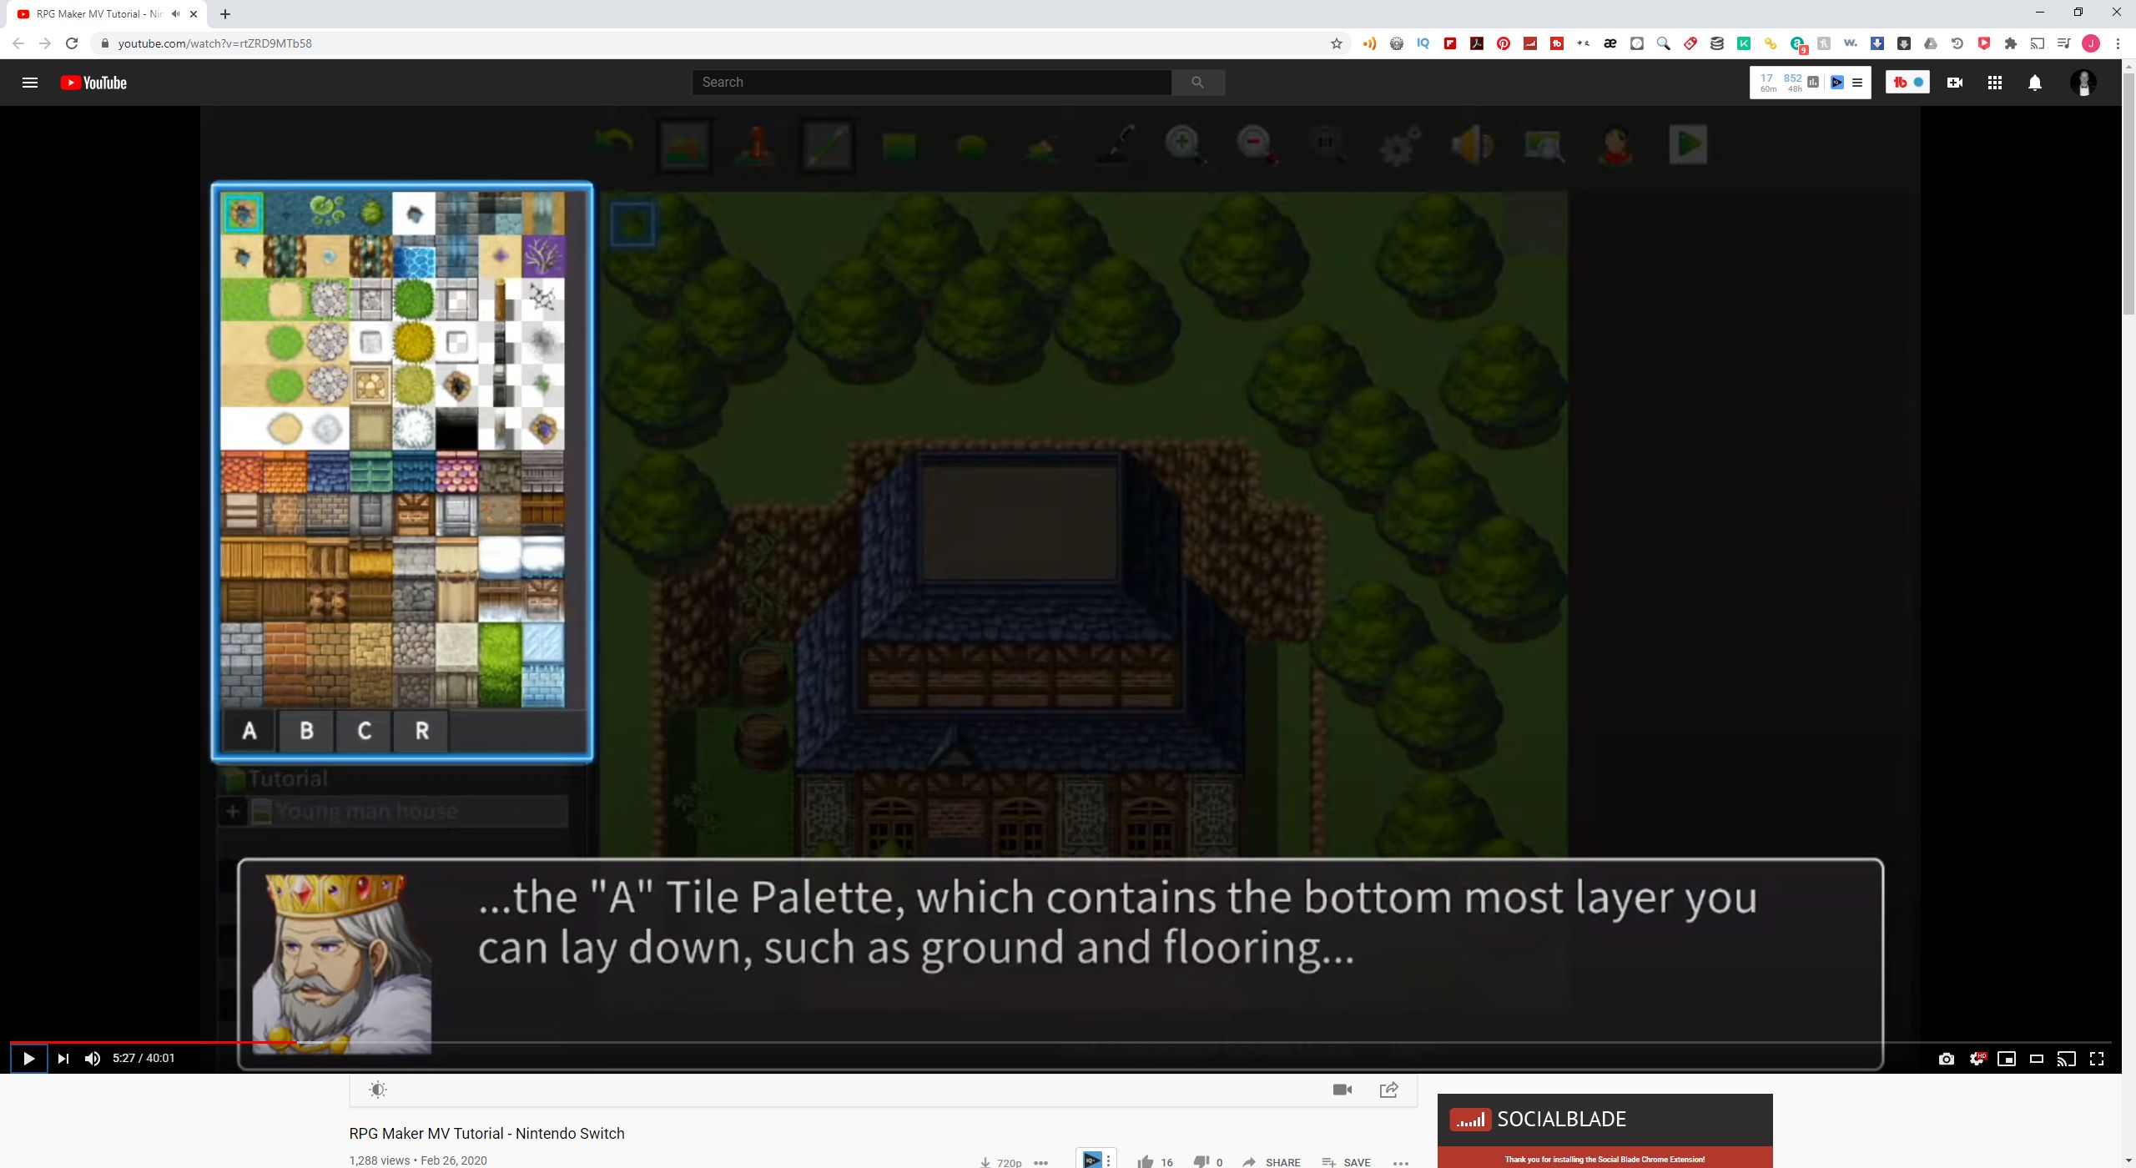This screenshot has height=1168, width=2136.
Task: Click the Adobe Acrobat extension icon
Action: [x=1477, y=43]
